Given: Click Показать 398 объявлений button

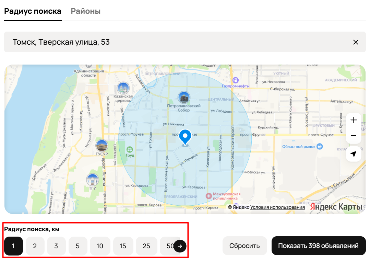Looking at the screenshot, I should (318, 246).
